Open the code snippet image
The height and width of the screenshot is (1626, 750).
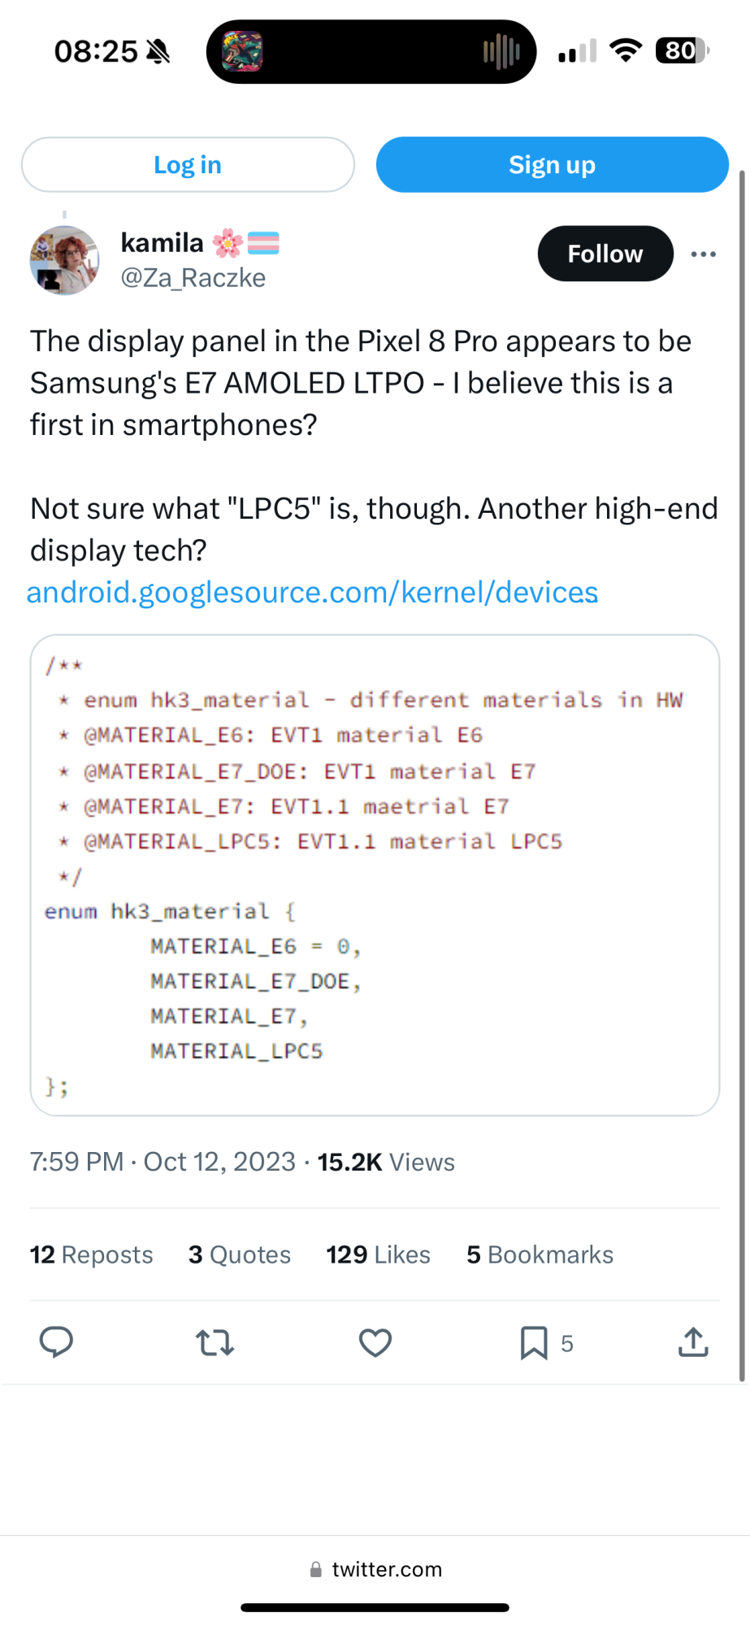click(x=375, y=875)
